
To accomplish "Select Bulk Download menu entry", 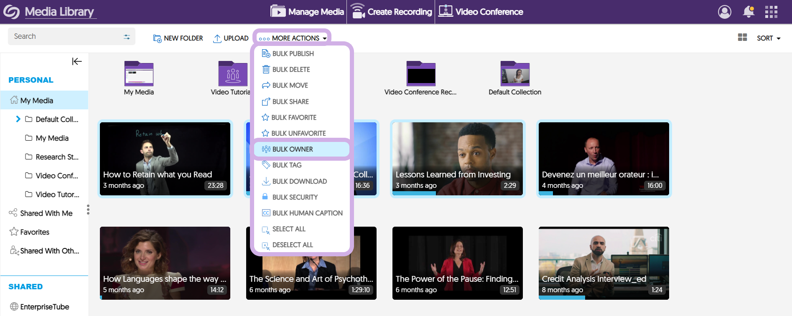I will tap(299, 181).
